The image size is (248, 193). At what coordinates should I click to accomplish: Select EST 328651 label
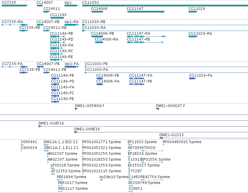click(x=136, y=189)
